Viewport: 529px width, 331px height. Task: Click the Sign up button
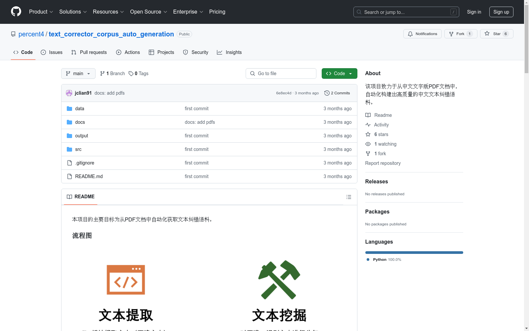[501, 12]
